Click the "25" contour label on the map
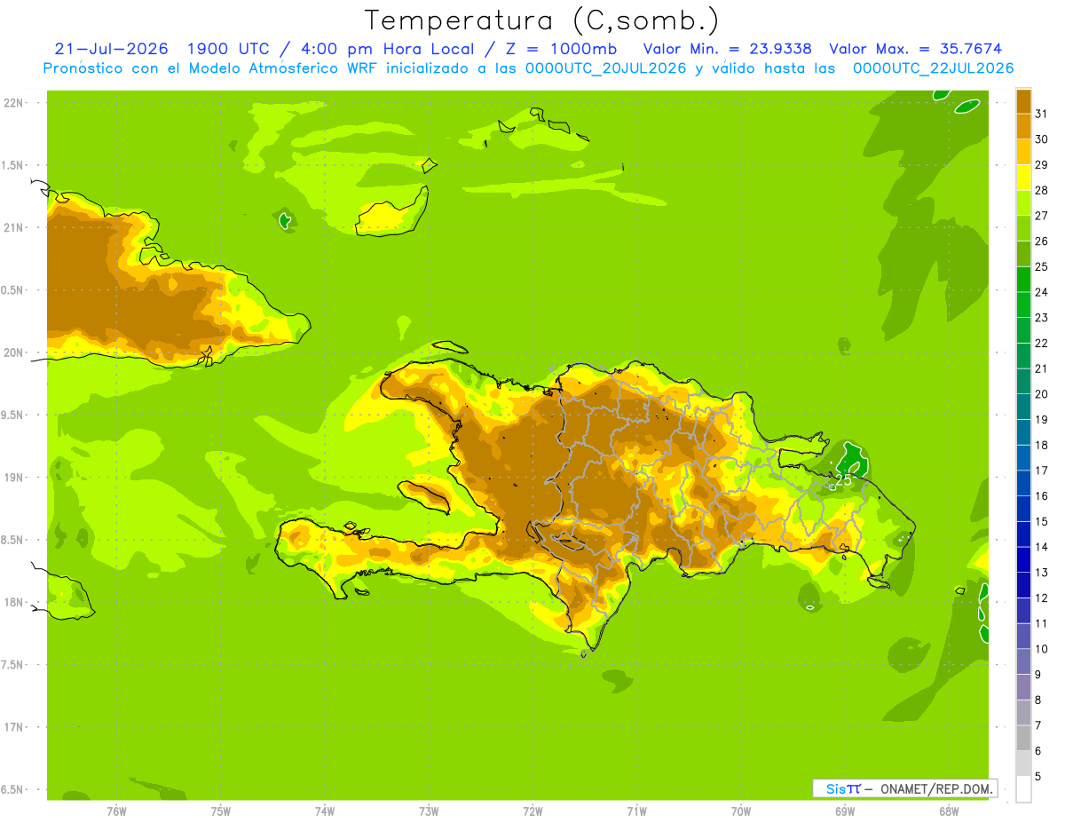This screenshot has height=823, width=1065. point(843,480)
